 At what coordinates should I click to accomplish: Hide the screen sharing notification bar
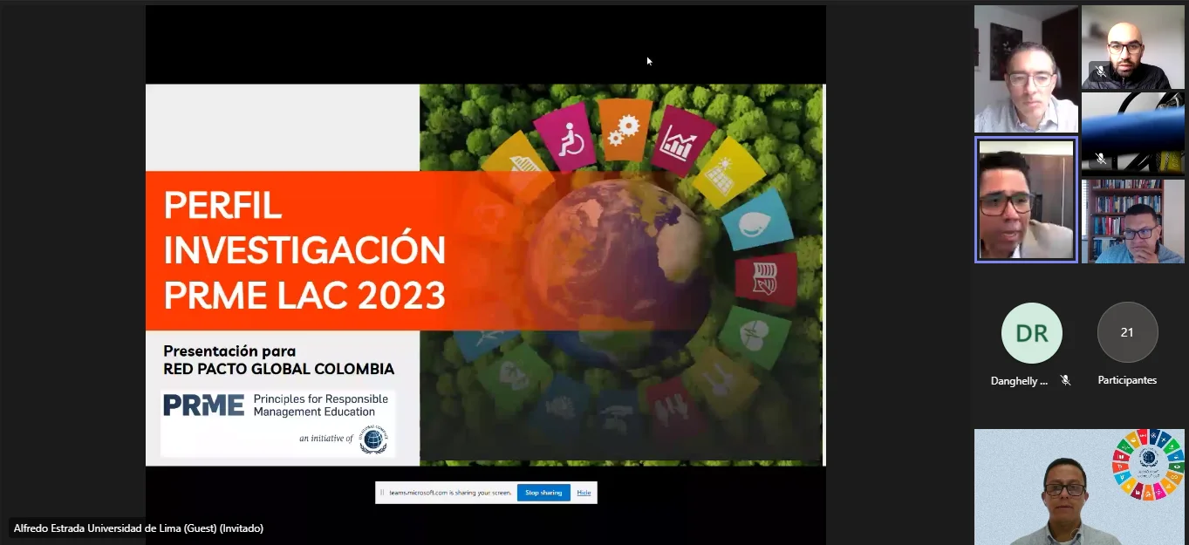(584, 493)
